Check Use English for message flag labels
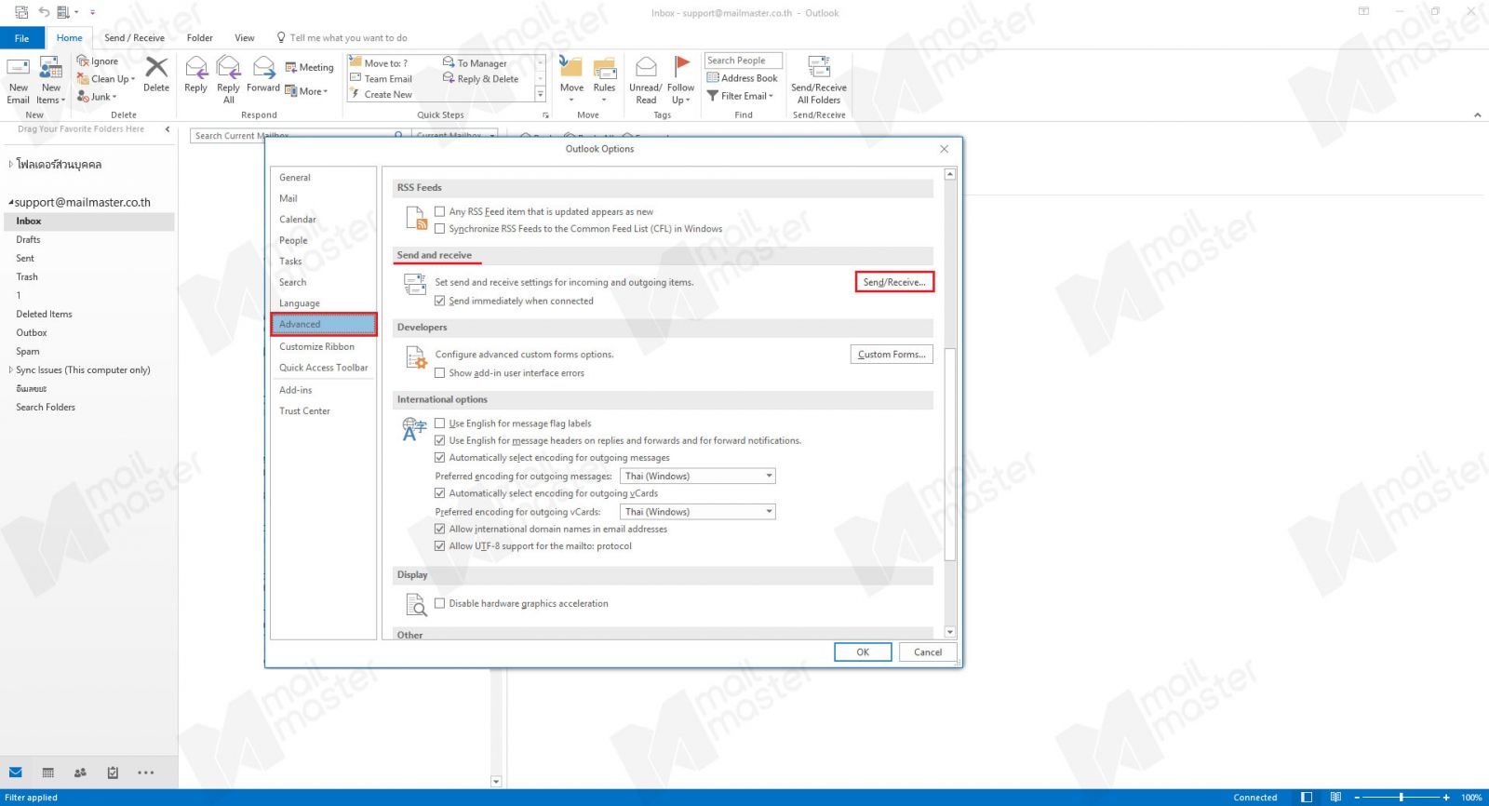The image size is (1489, 806). coord(440,423)
